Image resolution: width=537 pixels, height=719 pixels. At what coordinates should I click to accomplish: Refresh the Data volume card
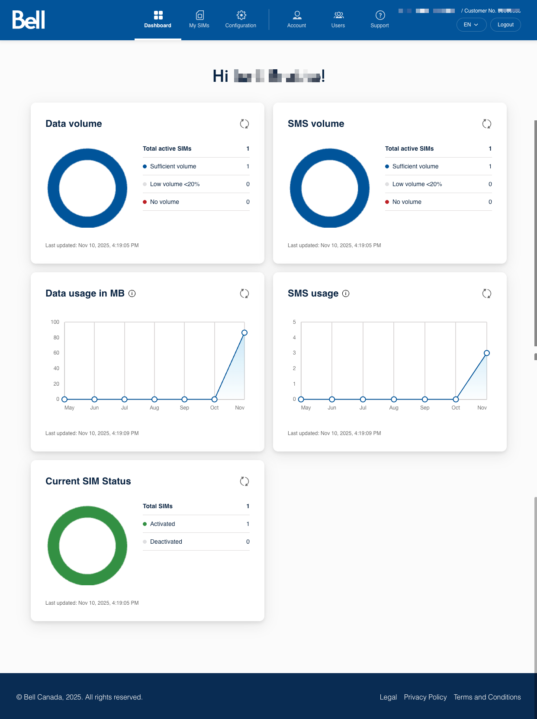click(244, 124)
